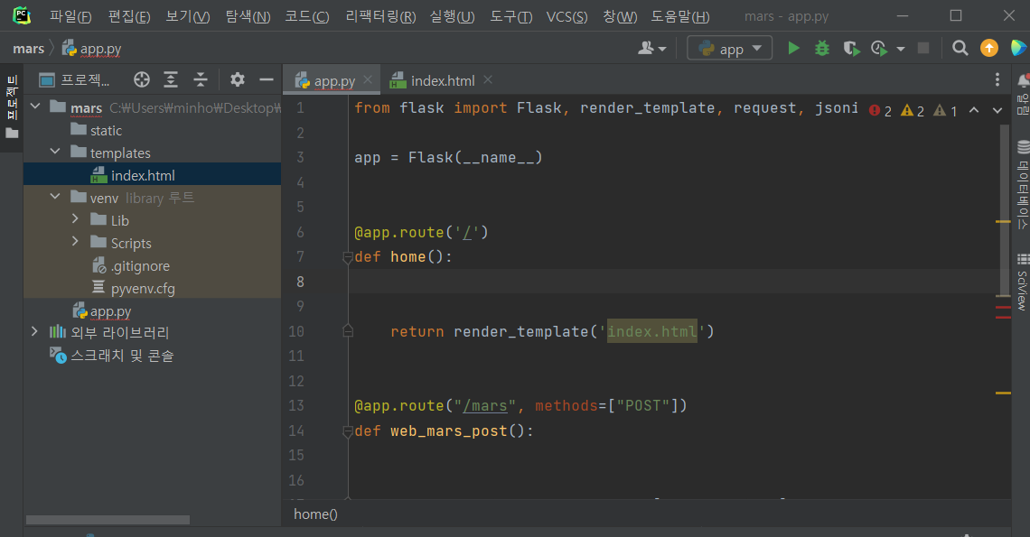The height and width of the screenshot is (537, 1030).
Task: Open the profiler run icon
Action: click(879, 48)
